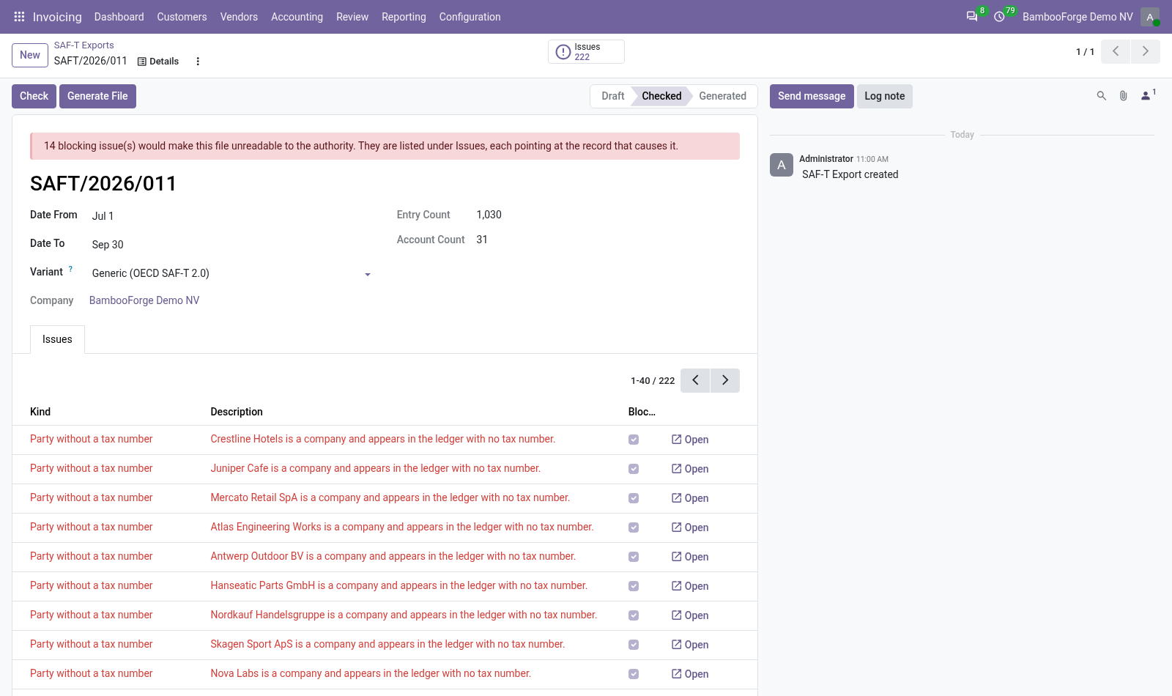
Task: Toggle blocking checkbox for Atlas Engineering Works
Action: pos(634,527)
